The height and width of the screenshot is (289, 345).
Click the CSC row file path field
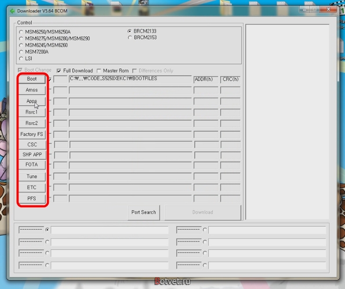coord(131,145)
